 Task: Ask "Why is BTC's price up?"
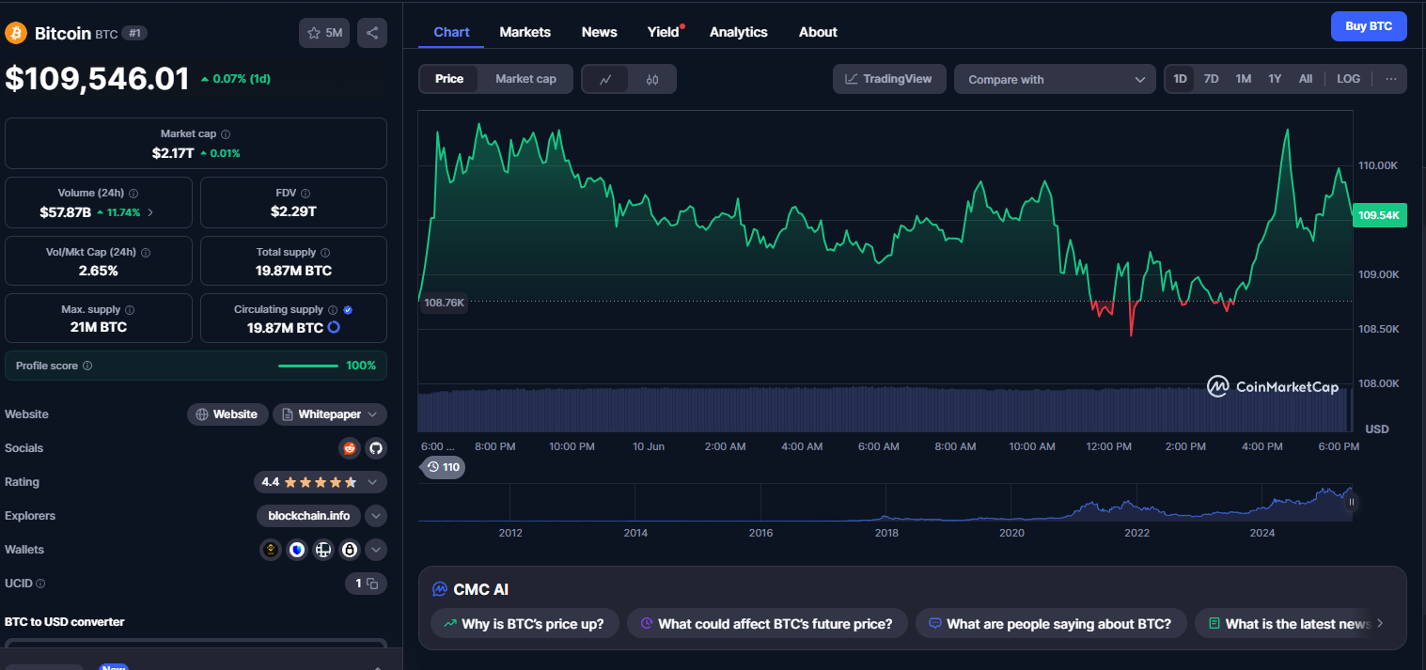(x=525, y=623)
